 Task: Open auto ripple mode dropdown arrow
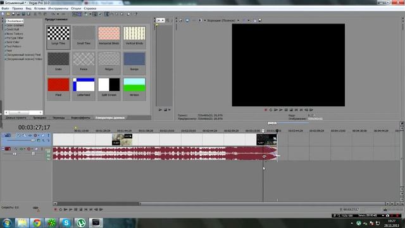(90, 14)
